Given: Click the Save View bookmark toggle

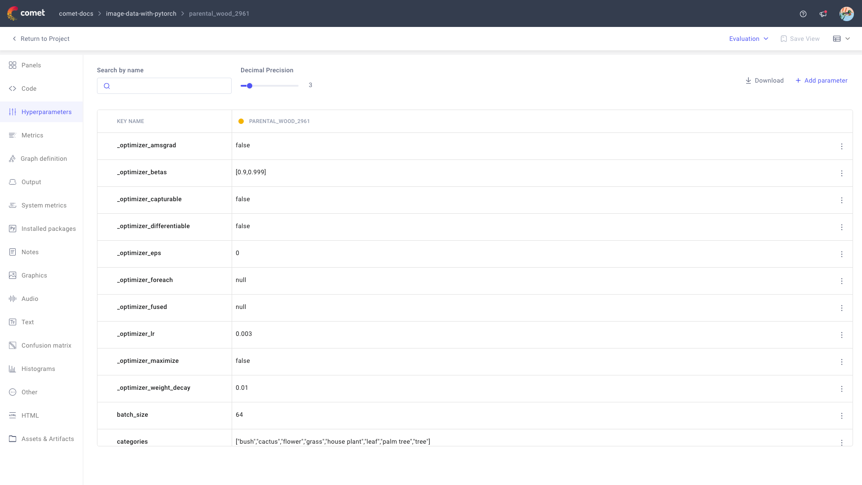Looking at the screenshot, I should (800, 39).
